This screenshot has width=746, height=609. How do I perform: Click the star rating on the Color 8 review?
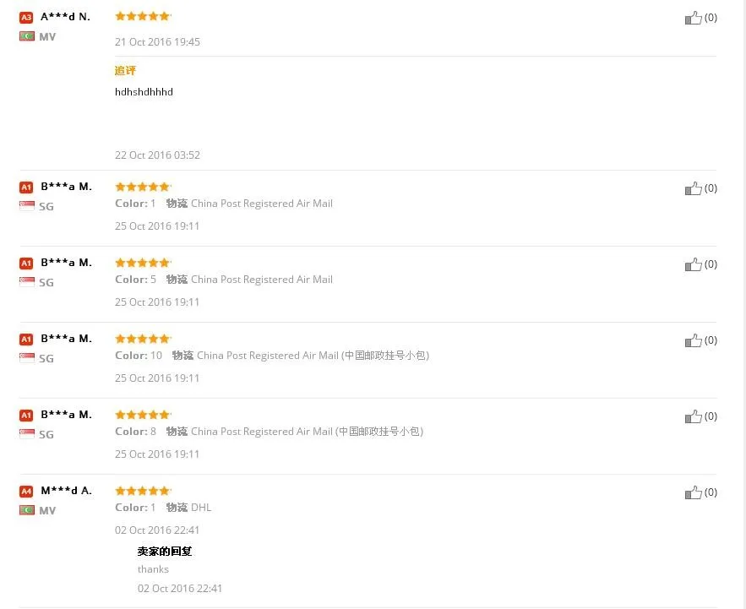142,415
